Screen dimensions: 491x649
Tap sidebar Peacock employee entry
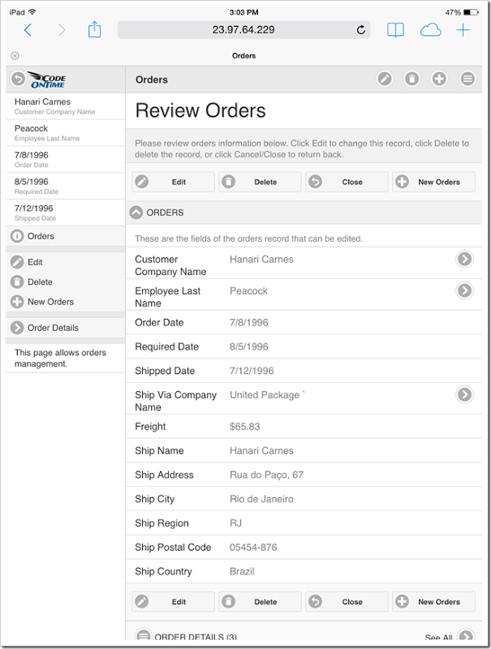pos(66,133)
